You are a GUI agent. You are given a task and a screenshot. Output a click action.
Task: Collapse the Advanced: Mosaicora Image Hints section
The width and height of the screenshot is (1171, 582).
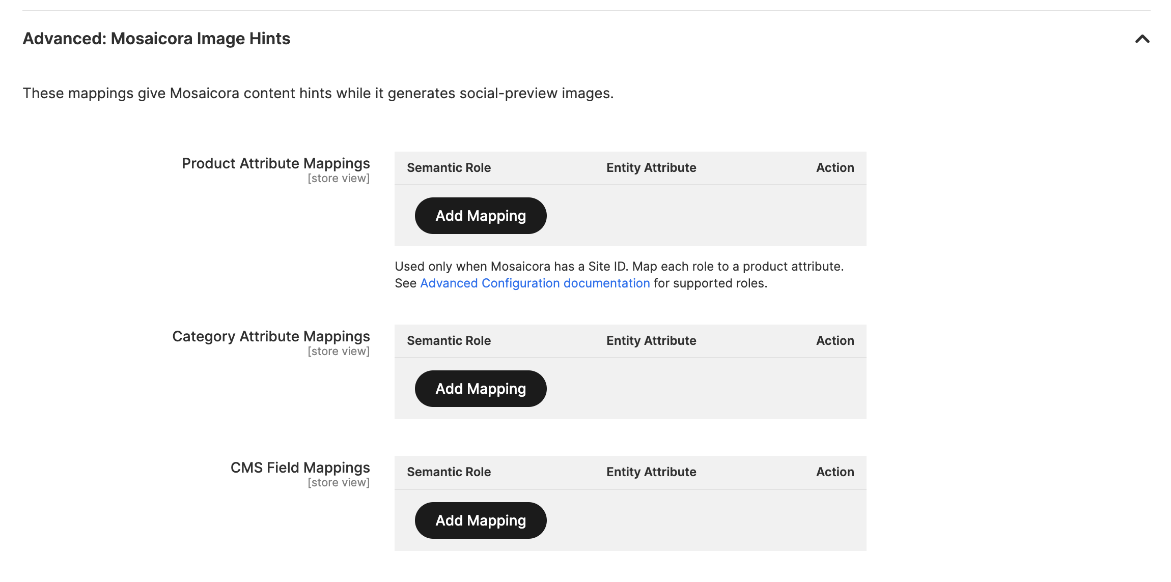[x=1142, y=39]
